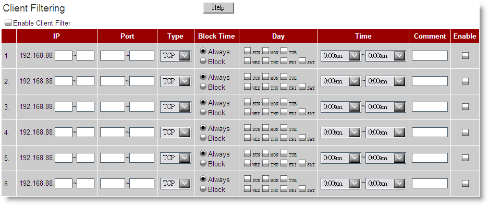Click the Comment field in row 3

(430, 107)
